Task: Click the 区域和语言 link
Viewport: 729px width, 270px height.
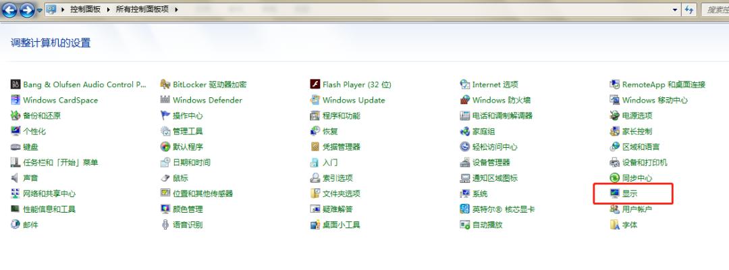Action: point(641,147)
